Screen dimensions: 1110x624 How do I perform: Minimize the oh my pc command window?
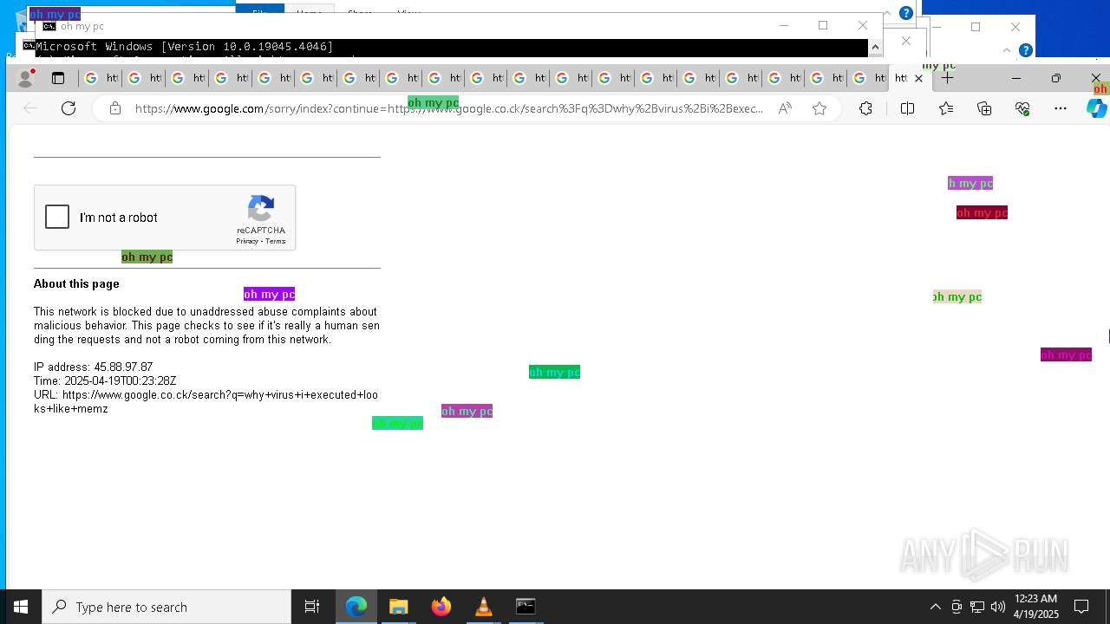click(784, 25)
